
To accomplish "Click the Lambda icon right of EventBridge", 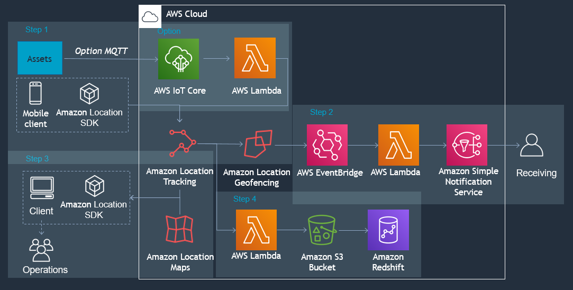I will coord(398,145).
